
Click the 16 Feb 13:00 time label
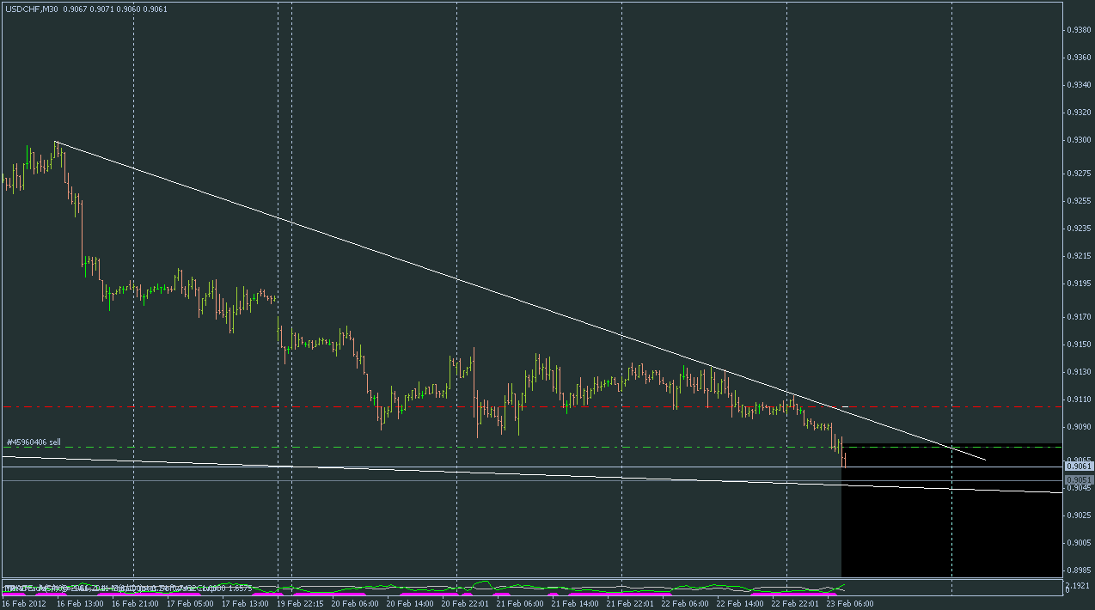[80, 604]
